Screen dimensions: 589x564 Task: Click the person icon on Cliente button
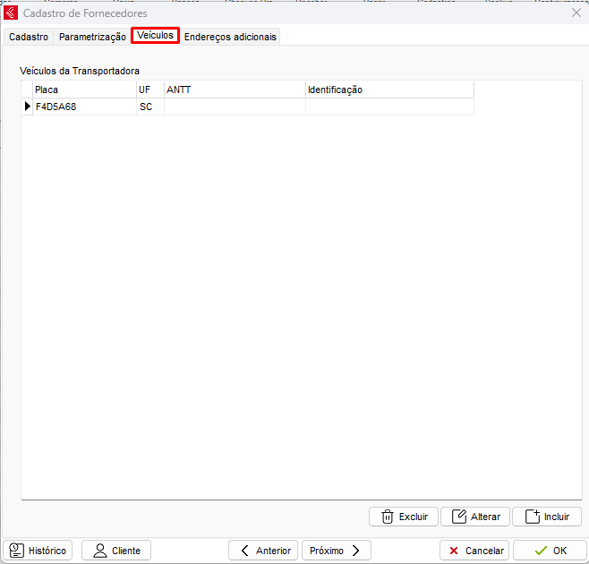click(x=99, y=551)
